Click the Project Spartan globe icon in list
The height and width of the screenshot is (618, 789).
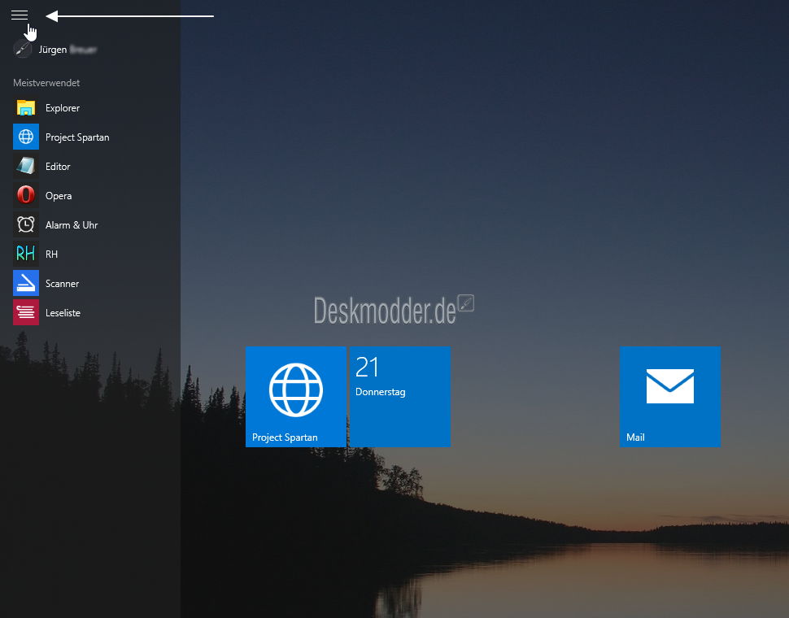pos(26,137)
